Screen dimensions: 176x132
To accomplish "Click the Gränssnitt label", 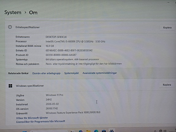I will tap(22, 113).
